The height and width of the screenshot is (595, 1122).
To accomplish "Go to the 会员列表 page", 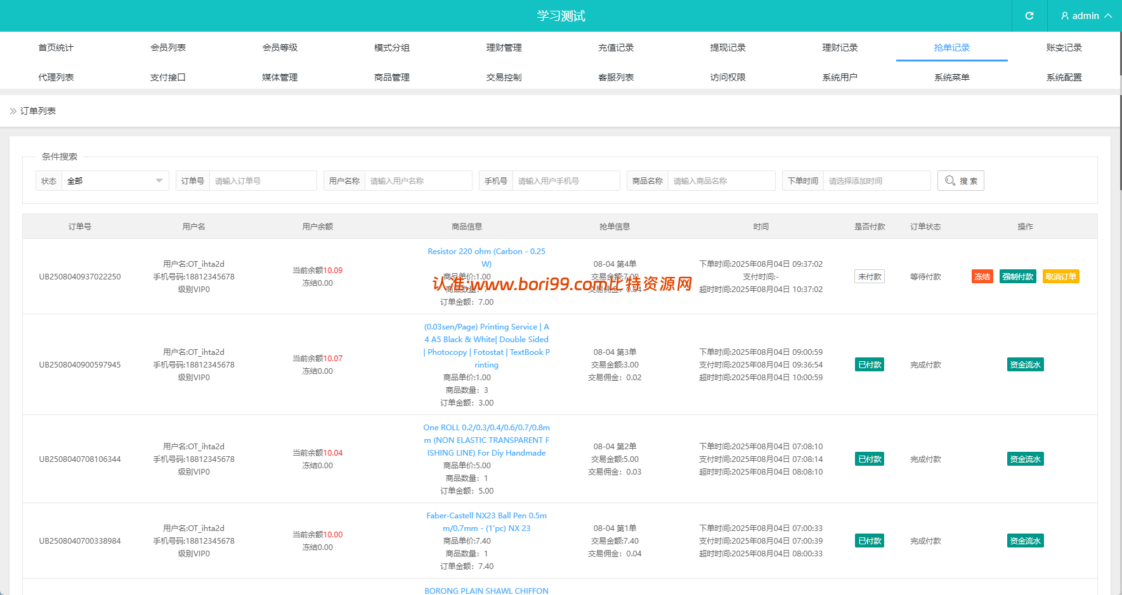I will pos(168,48).
